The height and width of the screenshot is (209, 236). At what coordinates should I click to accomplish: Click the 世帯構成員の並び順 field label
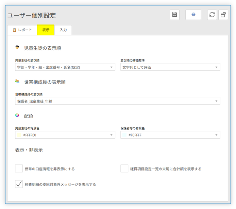29,94
